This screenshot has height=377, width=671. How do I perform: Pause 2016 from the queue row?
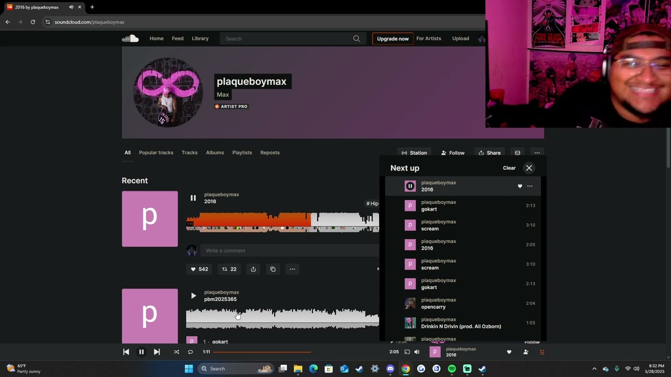click(410, 186)
